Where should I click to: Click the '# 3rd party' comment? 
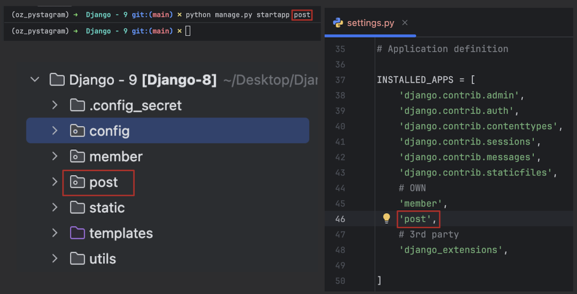(x=429, y=234)
